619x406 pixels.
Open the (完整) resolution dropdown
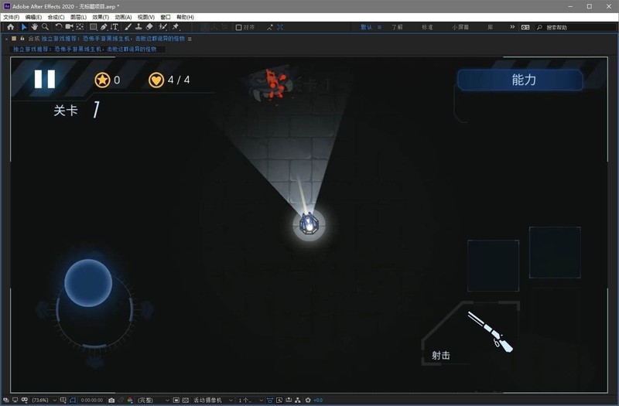pos(153,400)
